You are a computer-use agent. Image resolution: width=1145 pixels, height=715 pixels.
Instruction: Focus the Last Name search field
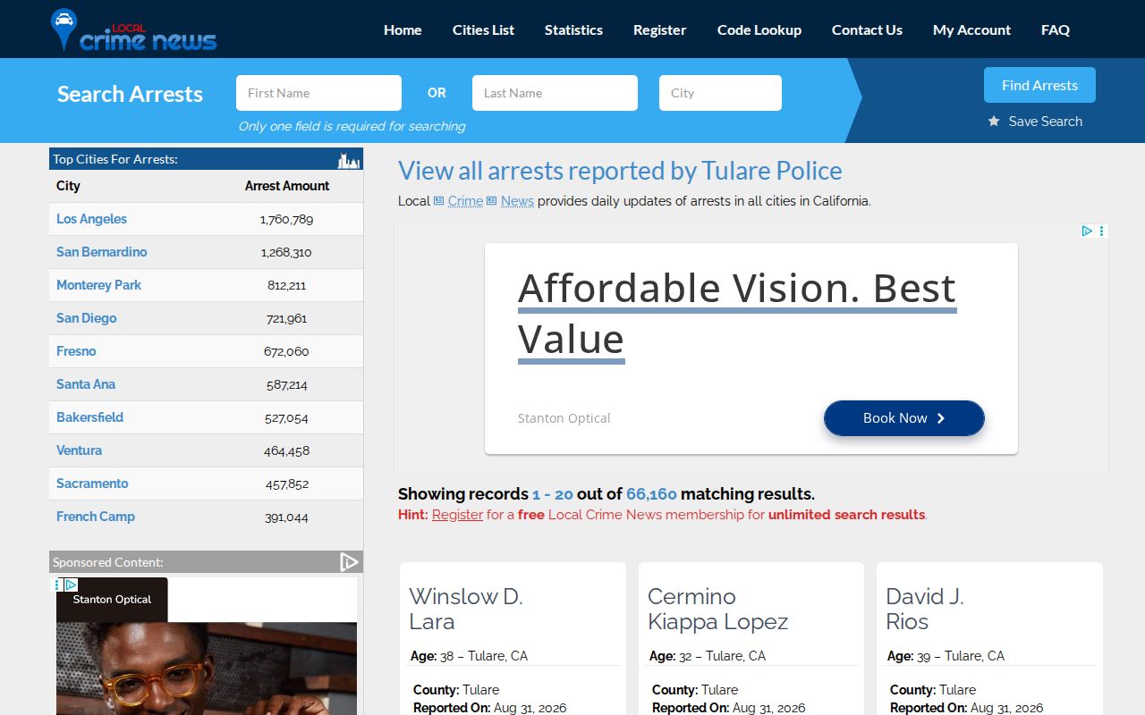[x=555, y=93]
